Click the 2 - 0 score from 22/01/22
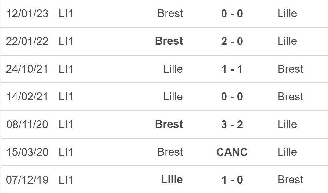The image size is (328, 193). click(232, 41)
